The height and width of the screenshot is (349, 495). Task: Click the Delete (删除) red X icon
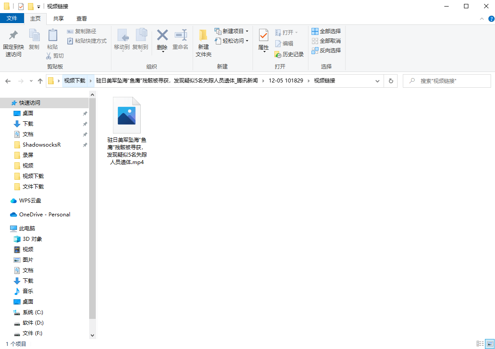point(162,35)
